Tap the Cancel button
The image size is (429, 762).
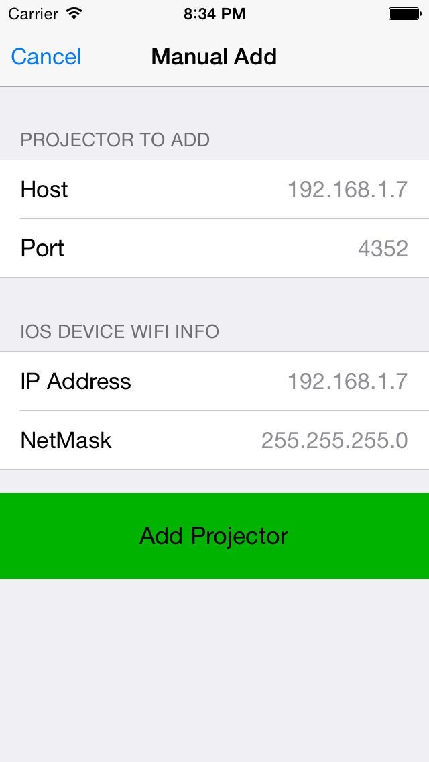(46, 57)
